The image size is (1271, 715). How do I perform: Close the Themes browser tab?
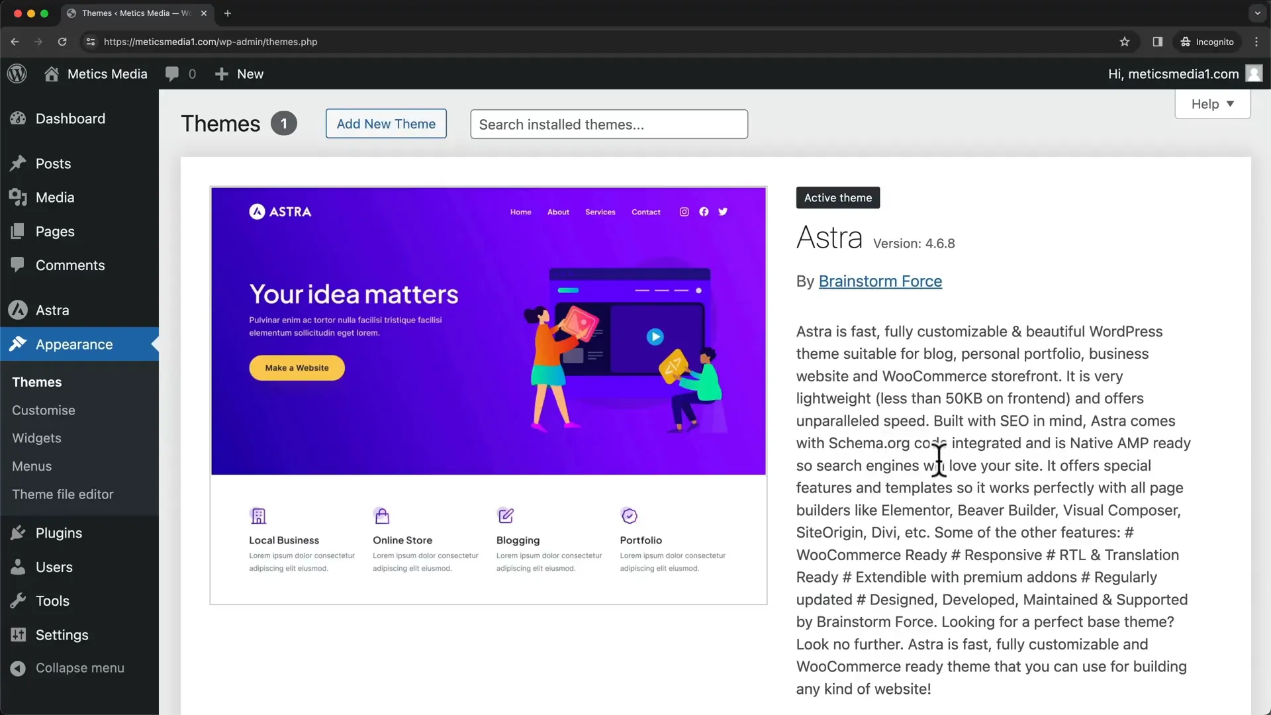pos(204,13)
